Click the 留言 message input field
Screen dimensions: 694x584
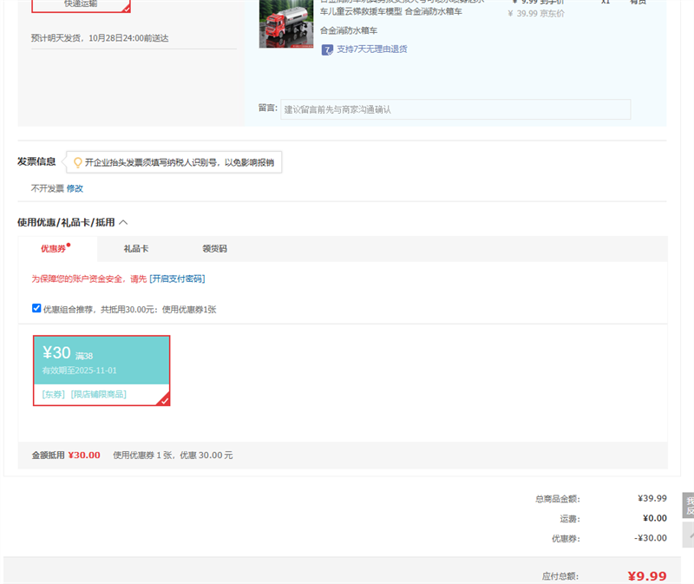coord(455,109)
